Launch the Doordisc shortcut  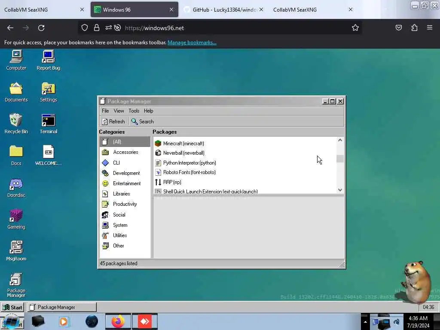pos(16,187)
